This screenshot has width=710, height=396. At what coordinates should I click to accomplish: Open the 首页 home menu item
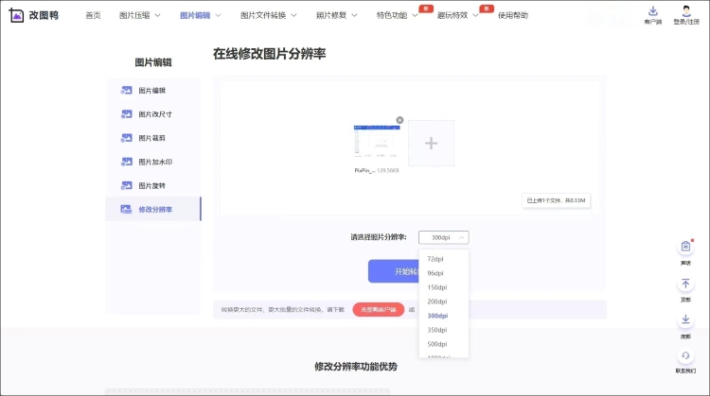[x=93, y=15]
